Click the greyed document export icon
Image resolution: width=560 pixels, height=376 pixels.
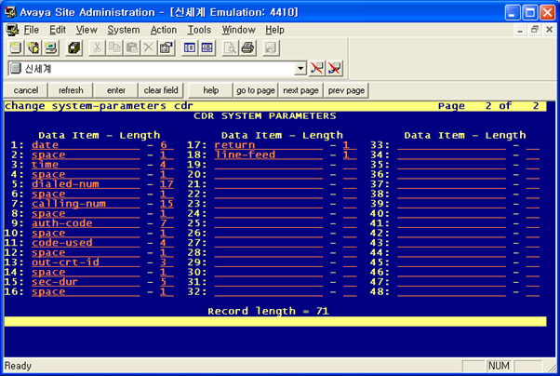point(271,47)
